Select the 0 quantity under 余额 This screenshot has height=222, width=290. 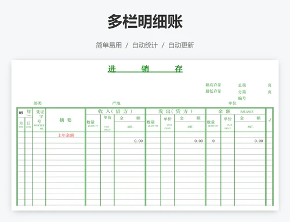(213, 141)
